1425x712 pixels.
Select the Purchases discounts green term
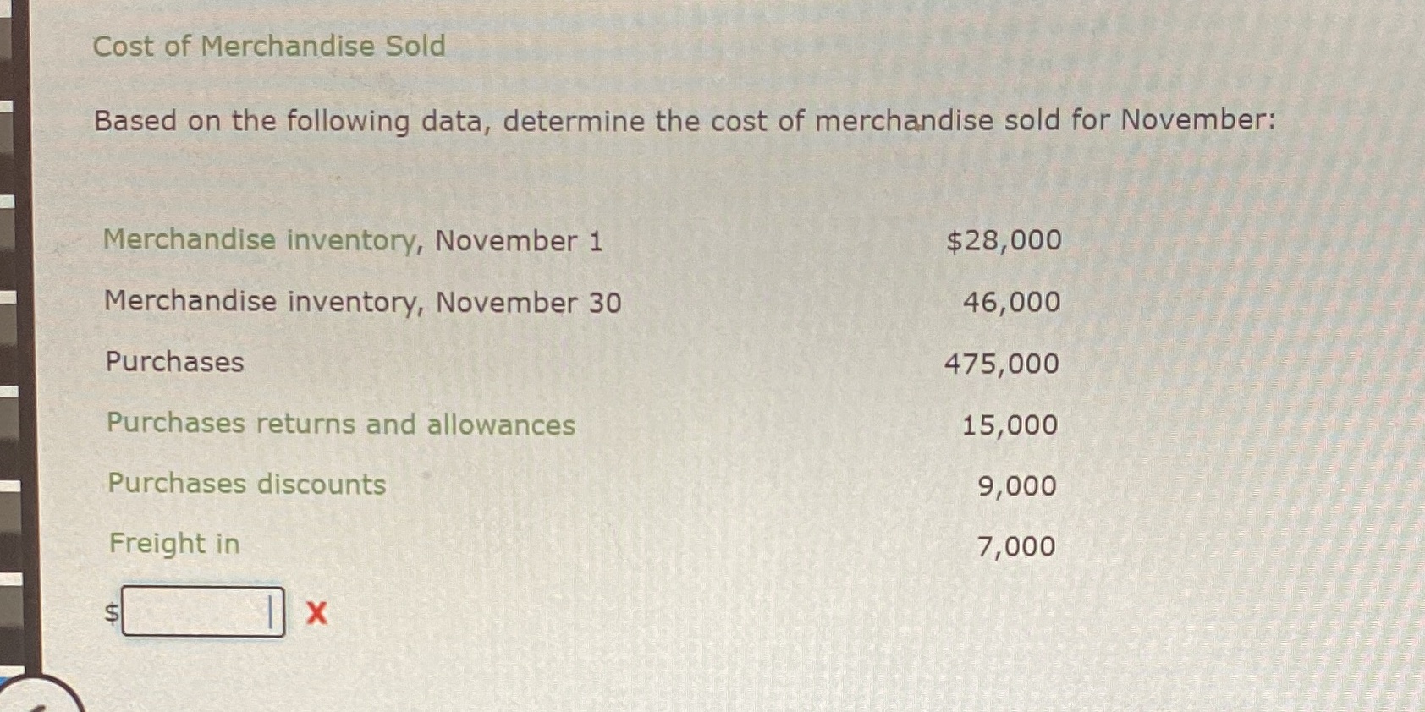(x=246, y=484)
